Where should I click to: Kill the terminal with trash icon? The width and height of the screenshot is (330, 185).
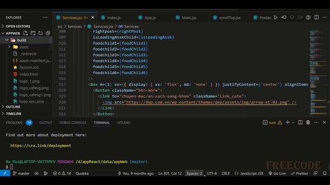coord(308,122)
